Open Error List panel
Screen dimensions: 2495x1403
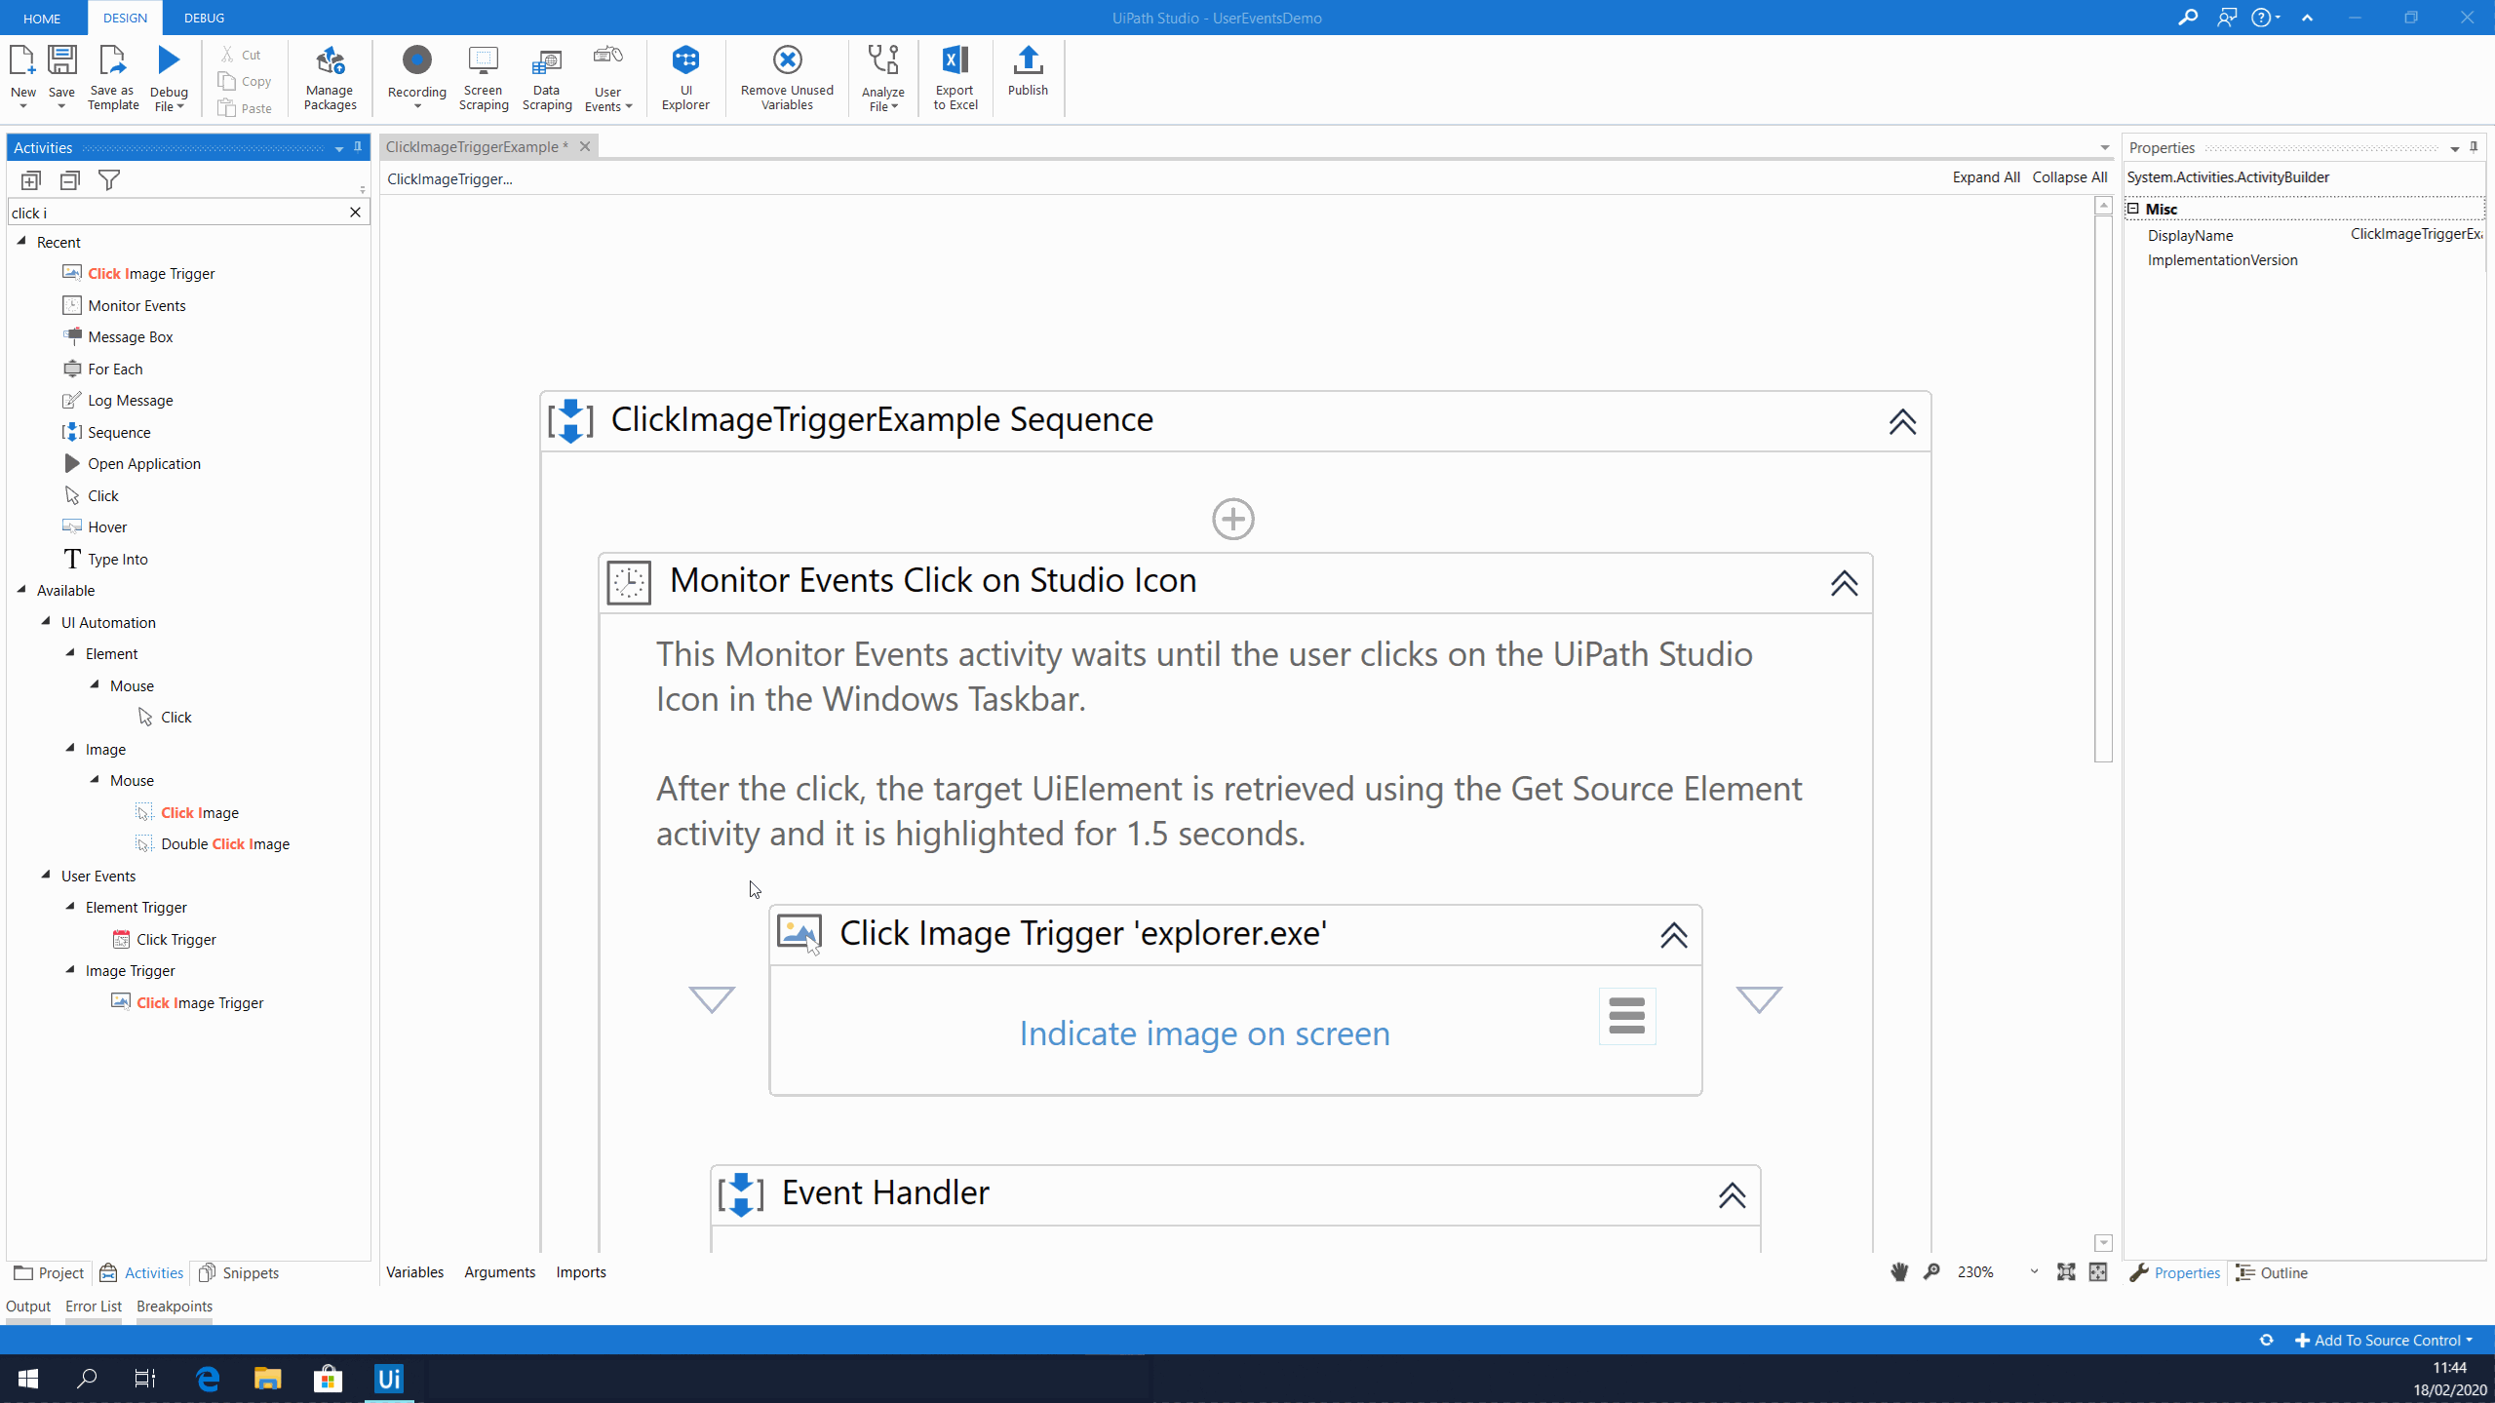click(x=93, y=1306)
